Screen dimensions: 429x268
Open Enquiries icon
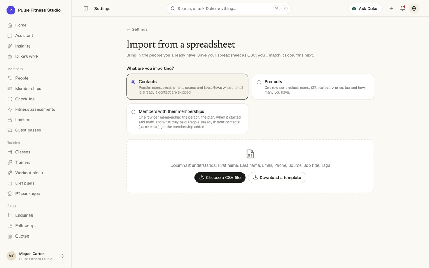pos(10,215)
